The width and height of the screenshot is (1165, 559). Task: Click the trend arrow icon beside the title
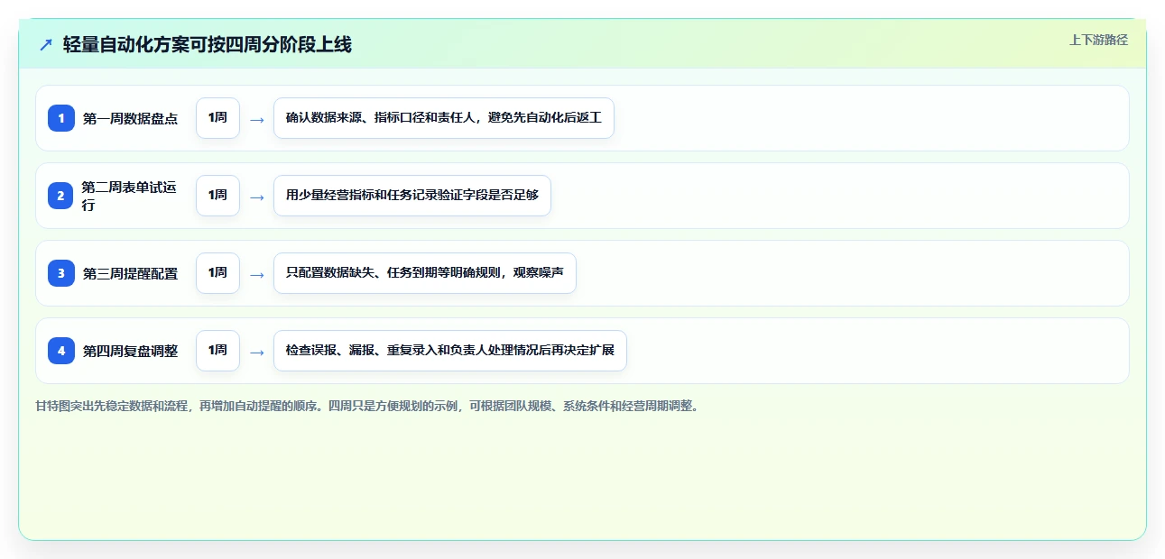point(46,44)
